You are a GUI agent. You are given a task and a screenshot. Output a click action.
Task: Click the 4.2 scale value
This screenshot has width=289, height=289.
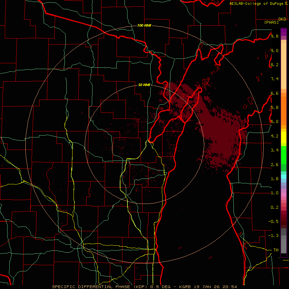pyautogui.click(x=275, y=136)
